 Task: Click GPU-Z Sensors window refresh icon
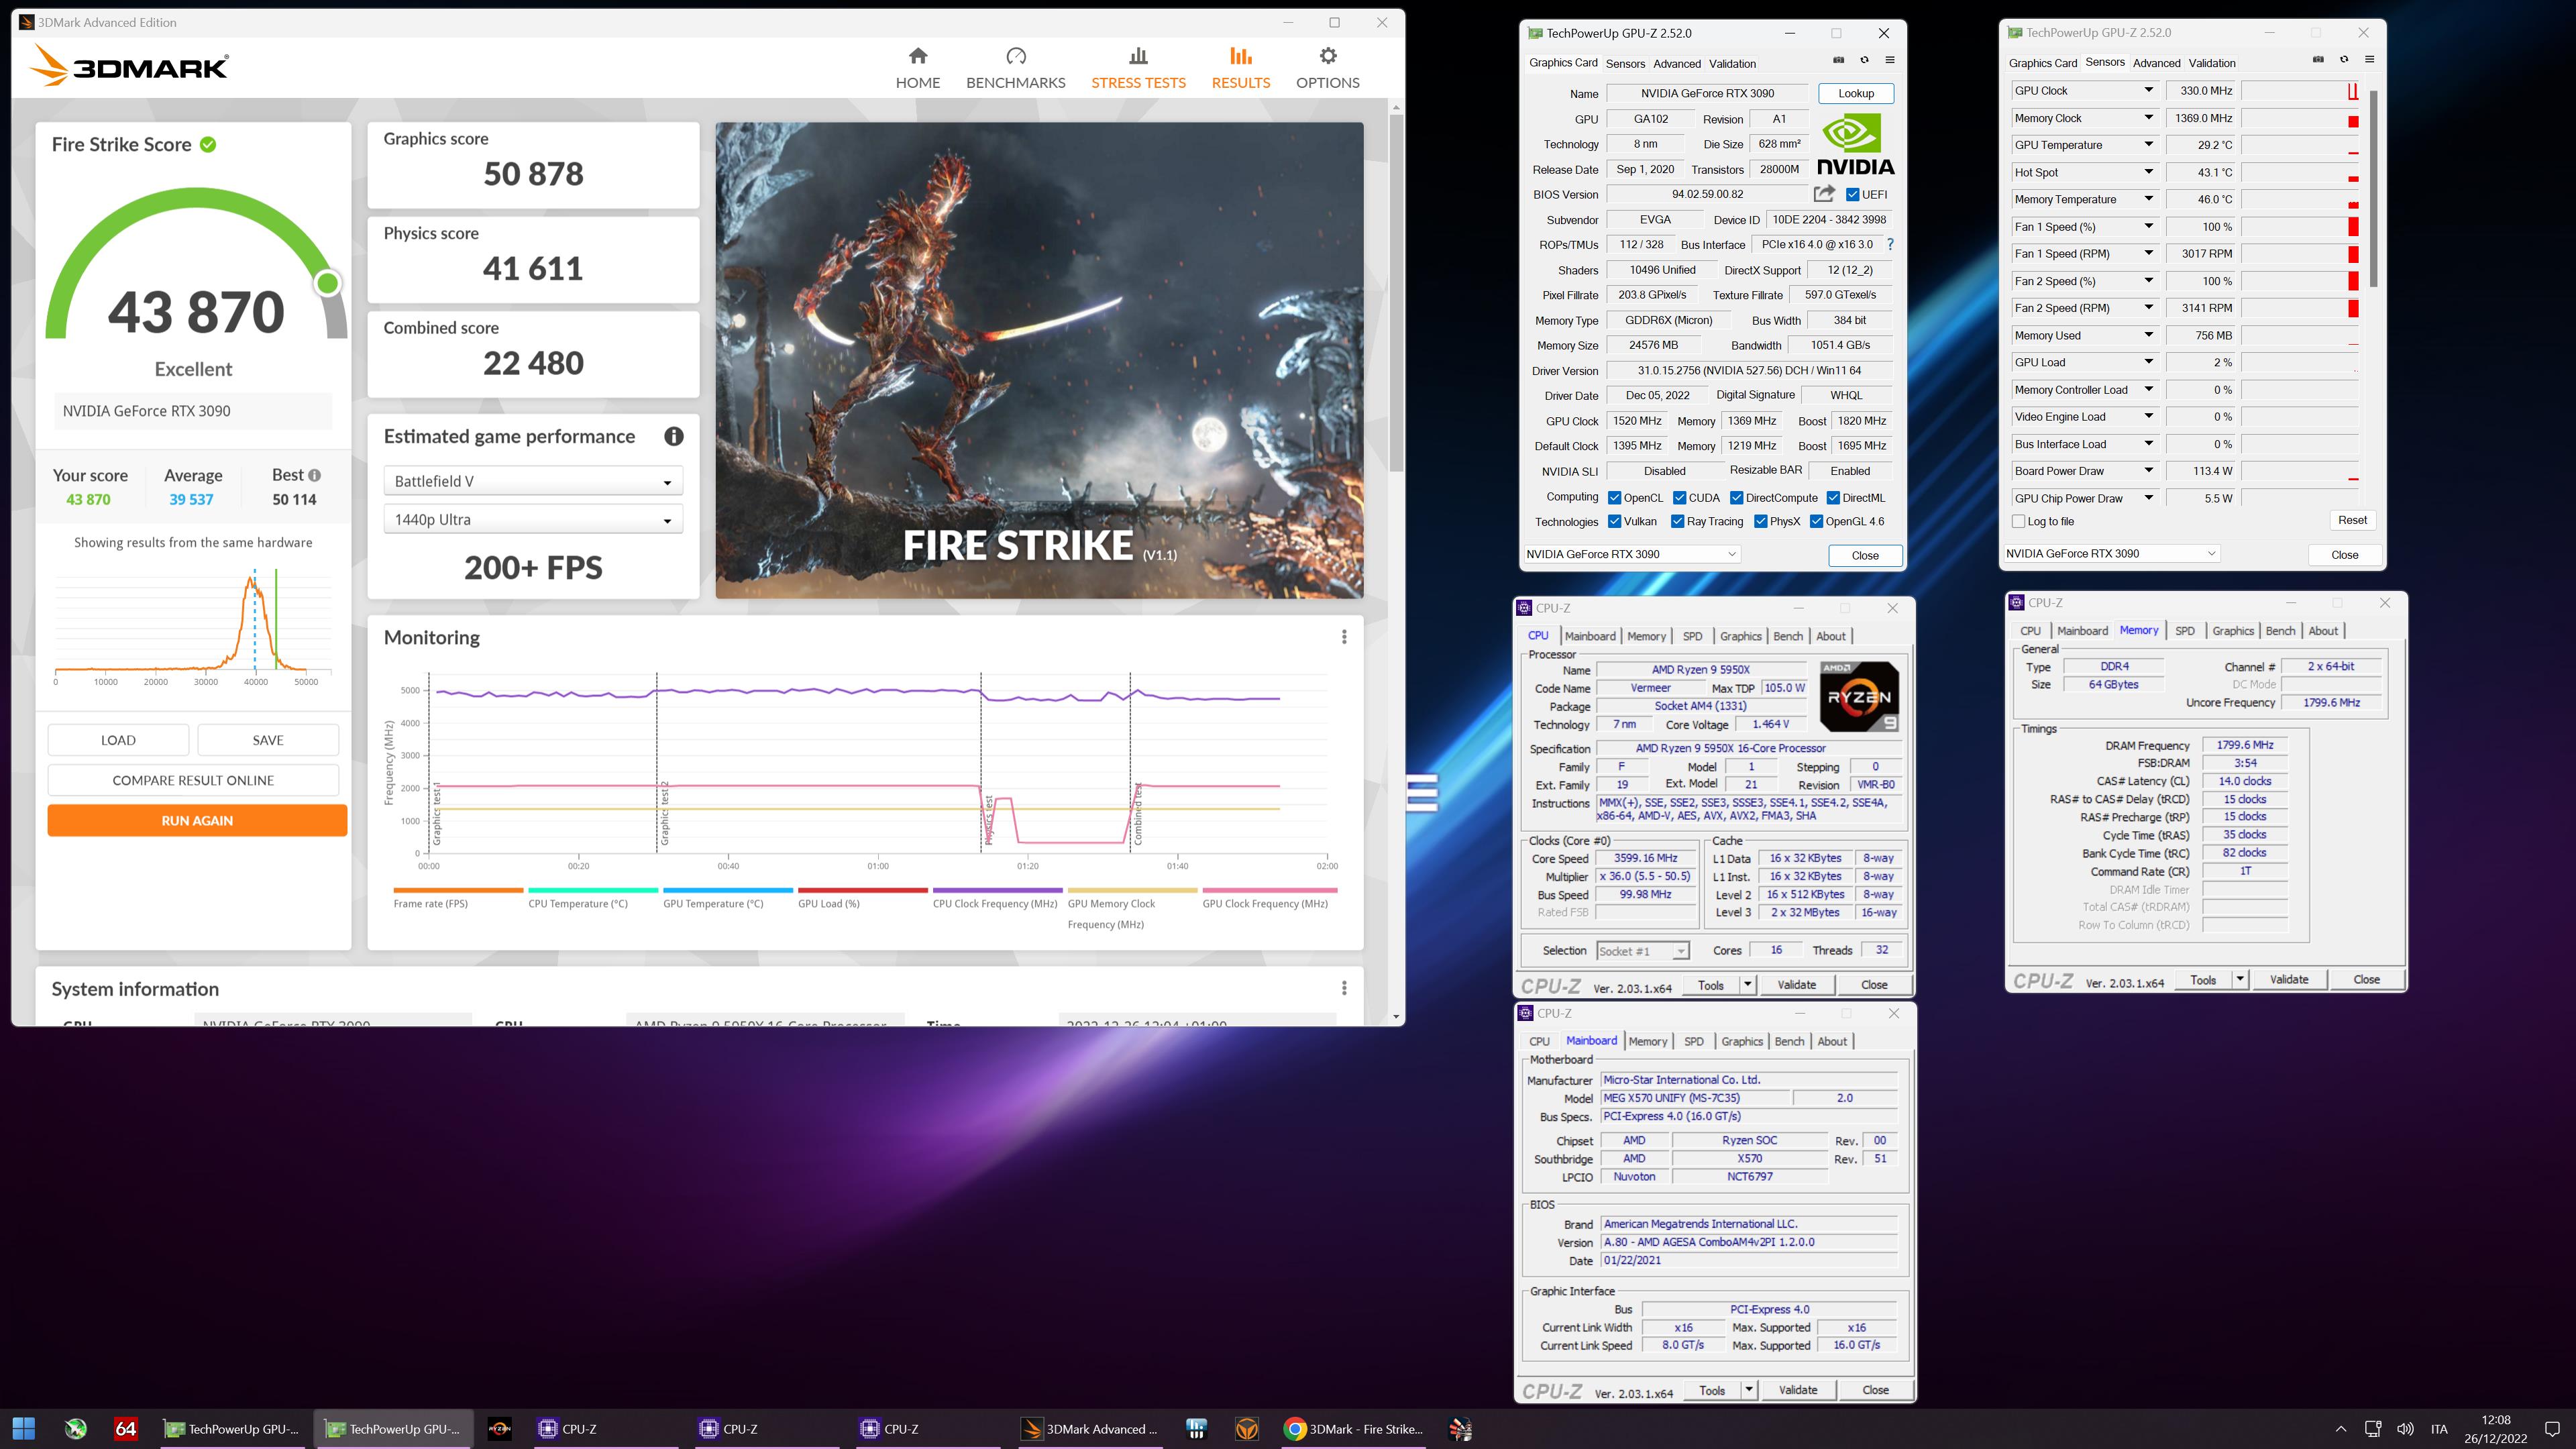[2344, 60]
